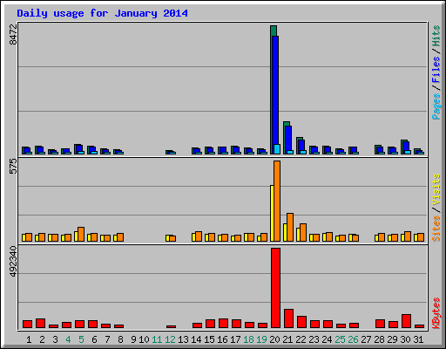Screen dimensions: 446x349
Task: Select the tall orange Sites bar for day 20
Action: [x=277, y=201]
